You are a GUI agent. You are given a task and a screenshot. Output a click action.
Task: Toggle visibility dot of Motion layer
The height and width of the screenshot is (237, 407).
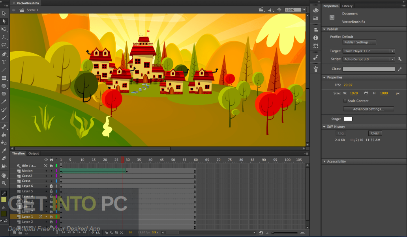[46, 171]
